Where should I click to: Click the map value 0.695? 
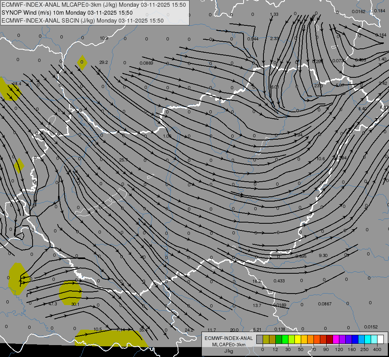(301, 256)
